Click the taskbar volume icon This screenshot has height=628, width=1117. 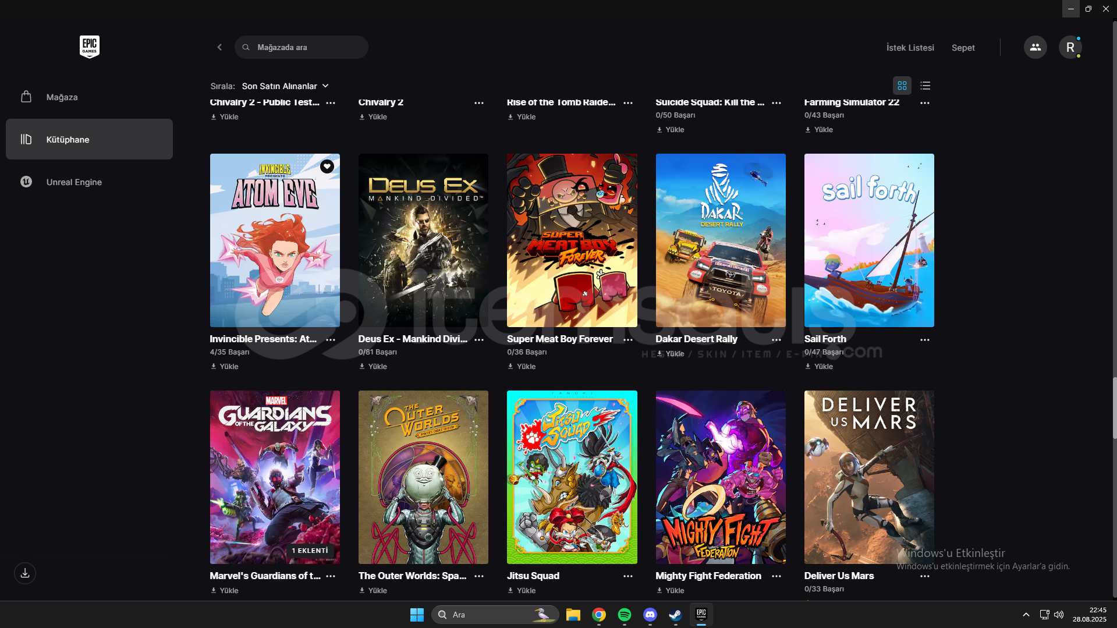point(1059,615)
